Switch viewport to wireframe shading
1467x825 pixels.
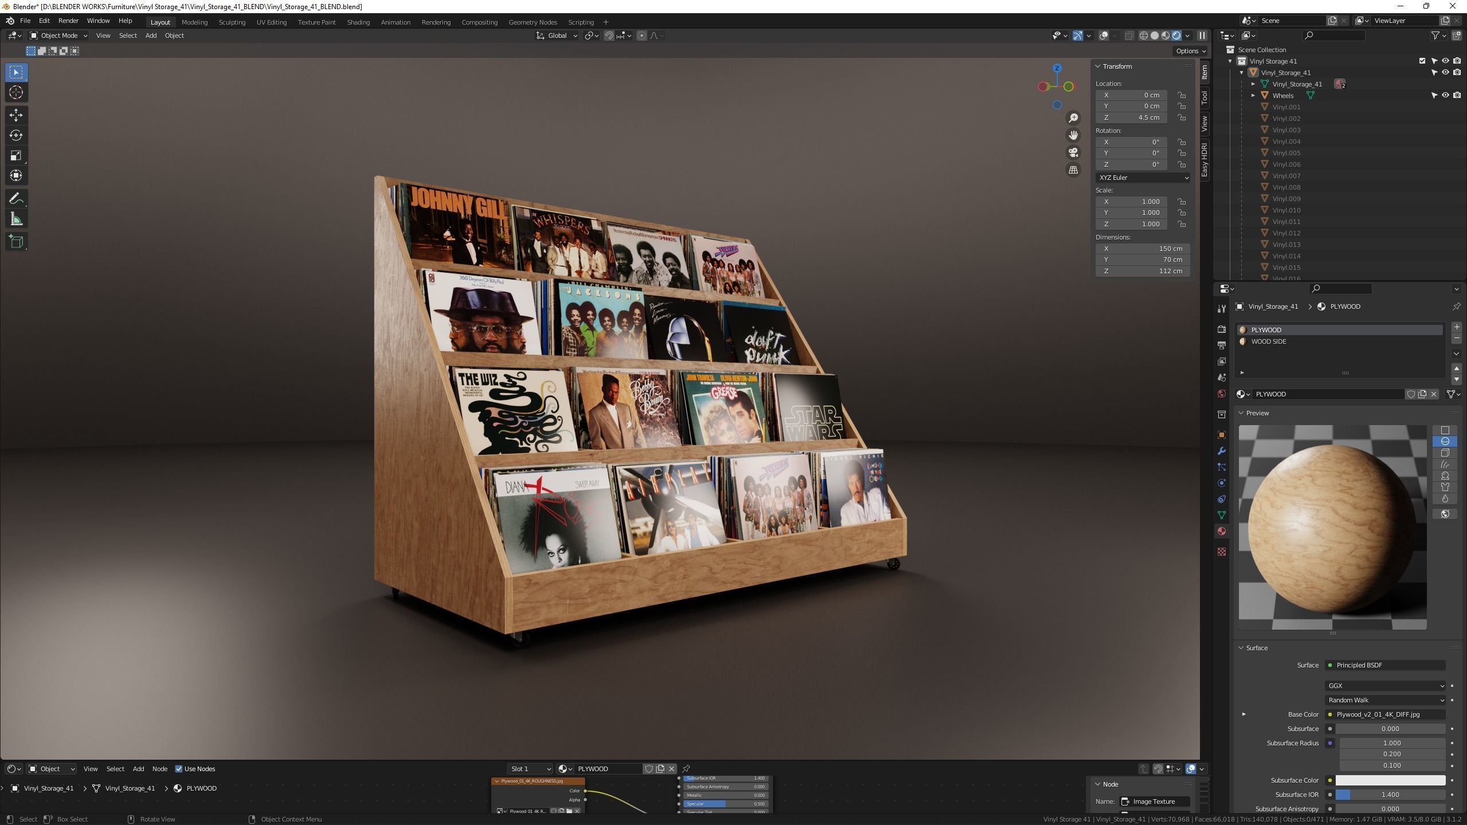[1144, 36]
